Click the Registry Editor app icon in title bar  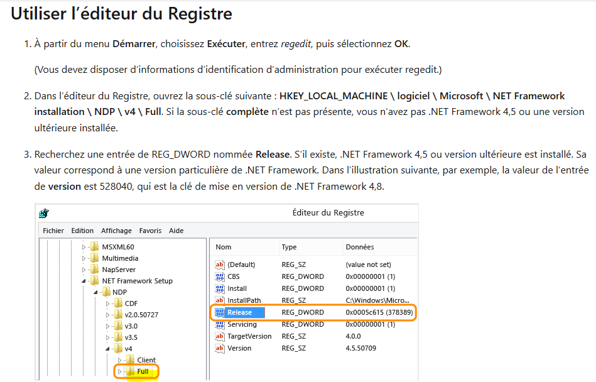point(44,213)
